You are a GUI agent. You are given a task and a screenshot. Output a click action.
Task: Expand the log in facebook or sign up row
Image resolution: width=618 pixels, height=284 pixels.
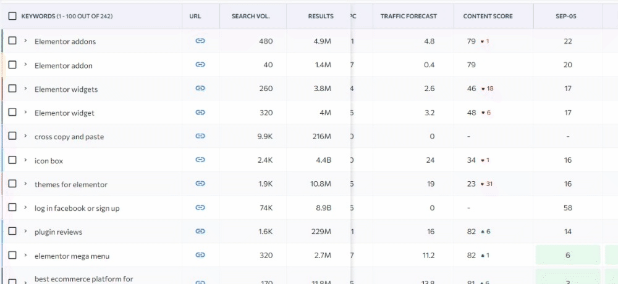click(25, 208)
